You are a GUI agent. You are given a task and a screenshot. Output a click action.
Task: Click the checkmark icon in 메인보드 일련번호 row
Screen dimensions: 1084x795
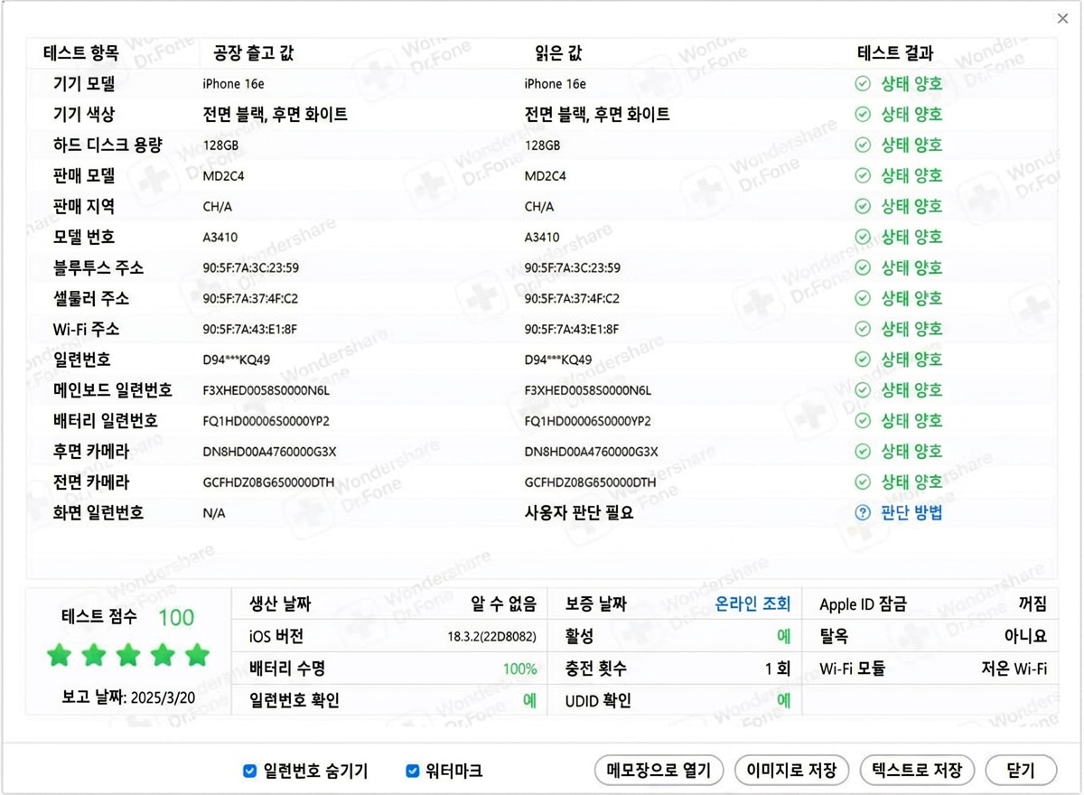coord(863,390)
